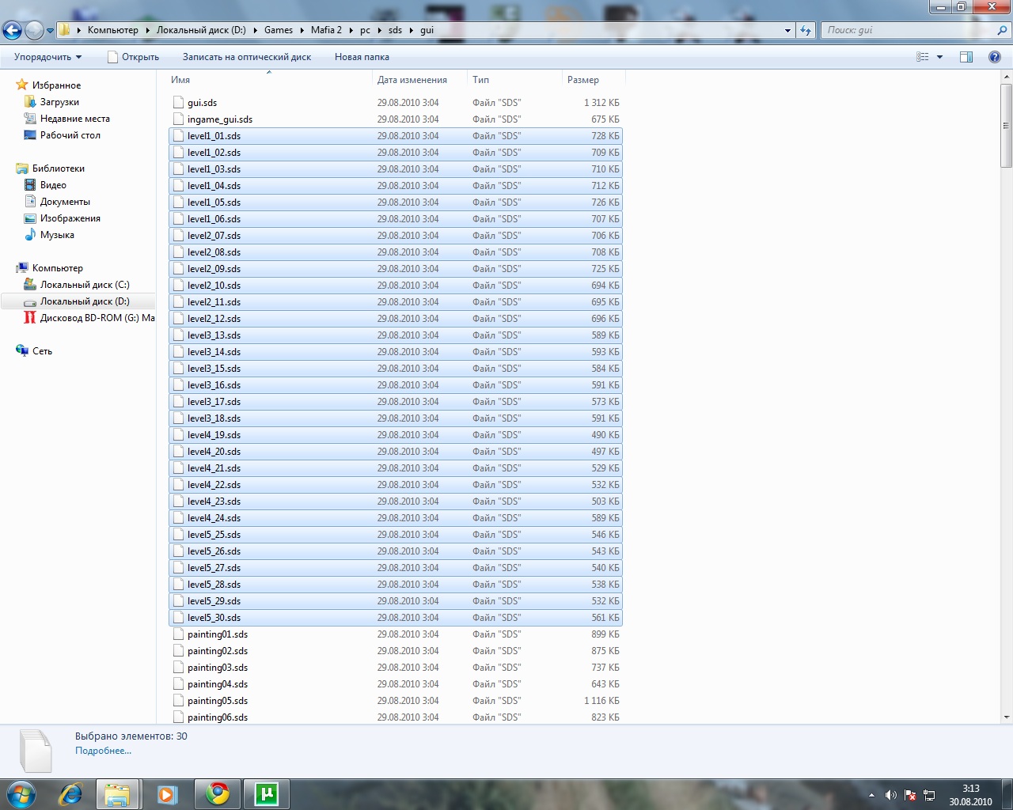Click the change view icon
Viewport: 1013px width, 810px height.
click(x=923, y=57)
